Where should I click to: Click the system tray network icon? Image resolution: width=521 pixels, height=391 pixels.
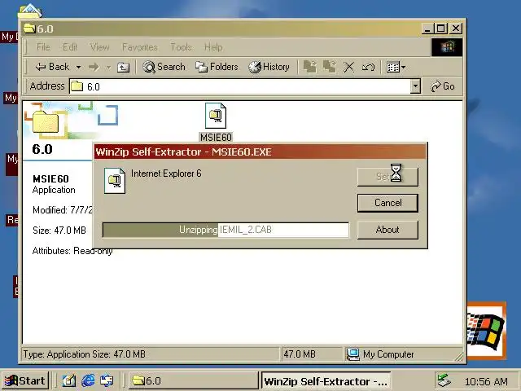click(444, 380)
